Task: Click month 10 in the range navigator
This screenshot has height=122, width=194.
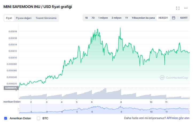Action: click(x=151, y=112)
